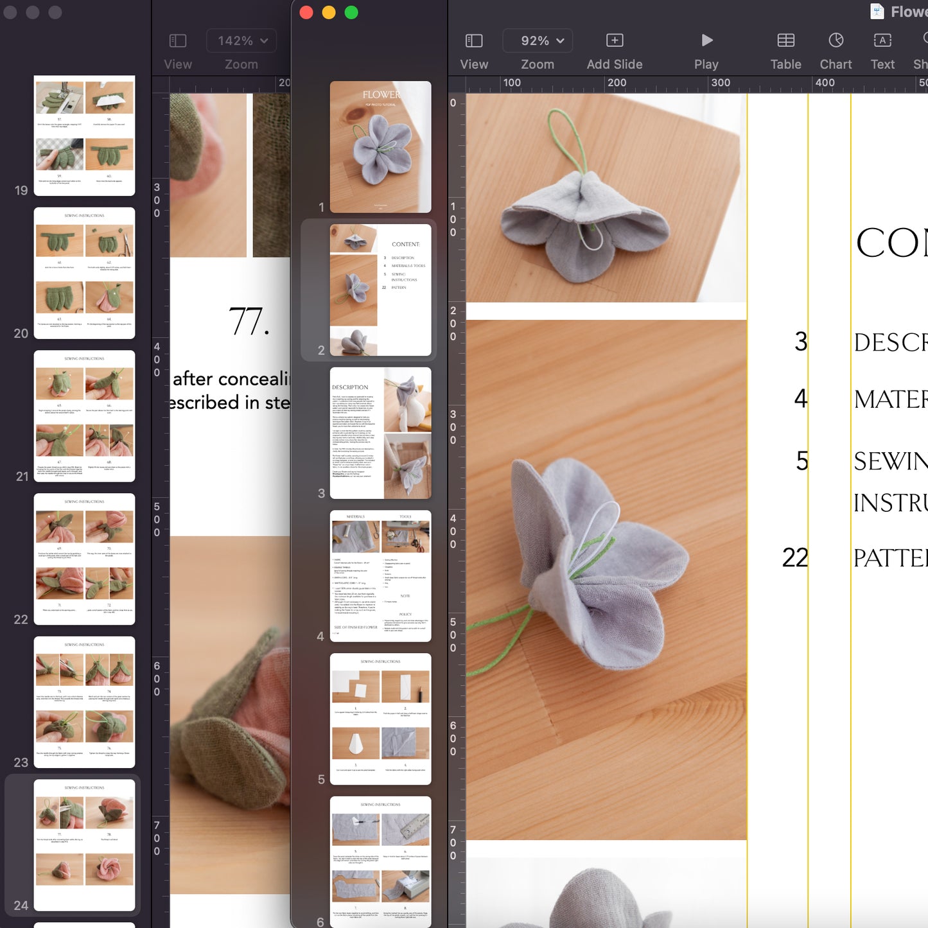928x928 pixels.
Task: Click the step number 77. text in background window
Action: [249, 321]
